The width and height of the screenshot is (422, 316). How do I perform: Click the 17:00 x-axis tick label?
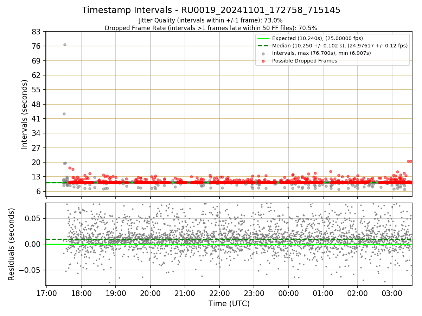[x=47, y=293]
